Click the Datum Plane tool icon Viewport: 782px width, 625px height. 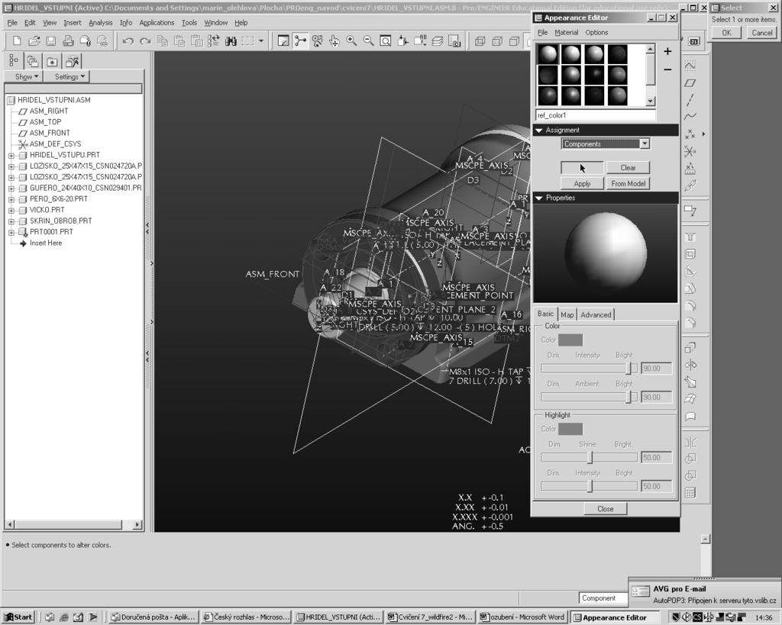pos(690,83)
